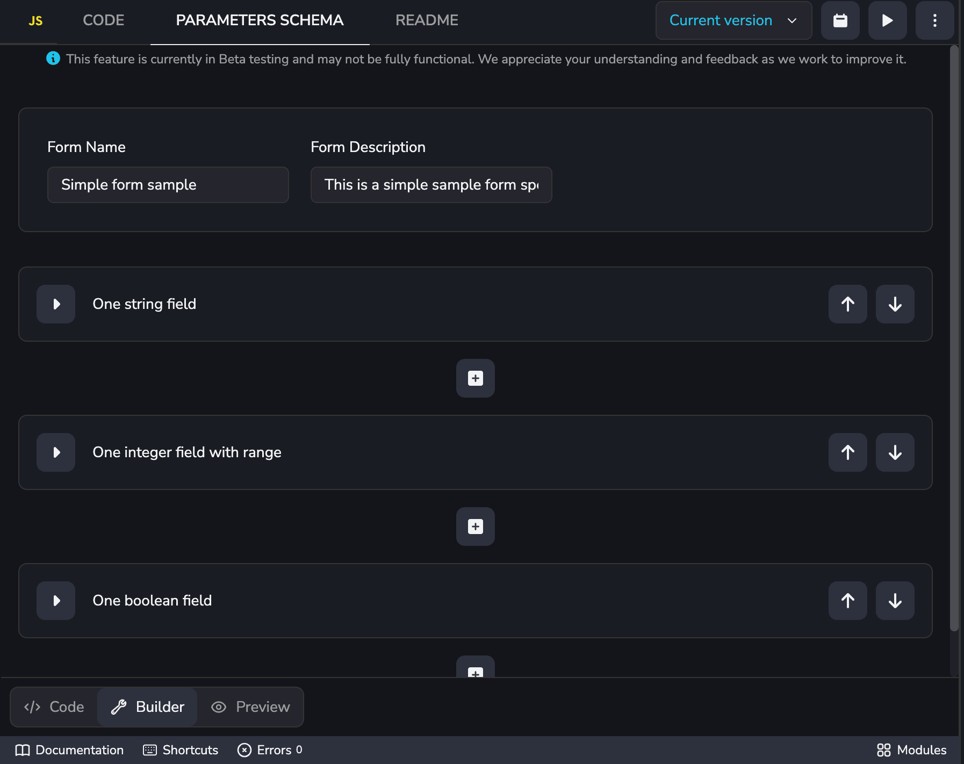Expand the One string field section

tap(56, 304)
